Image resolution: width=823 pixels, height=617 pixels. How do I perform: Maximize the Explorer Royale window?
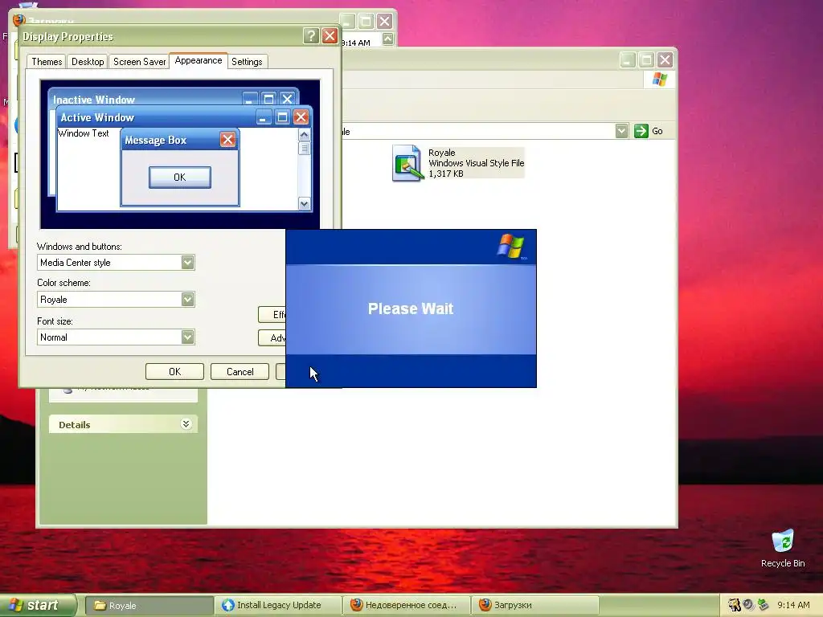point(647,59)
